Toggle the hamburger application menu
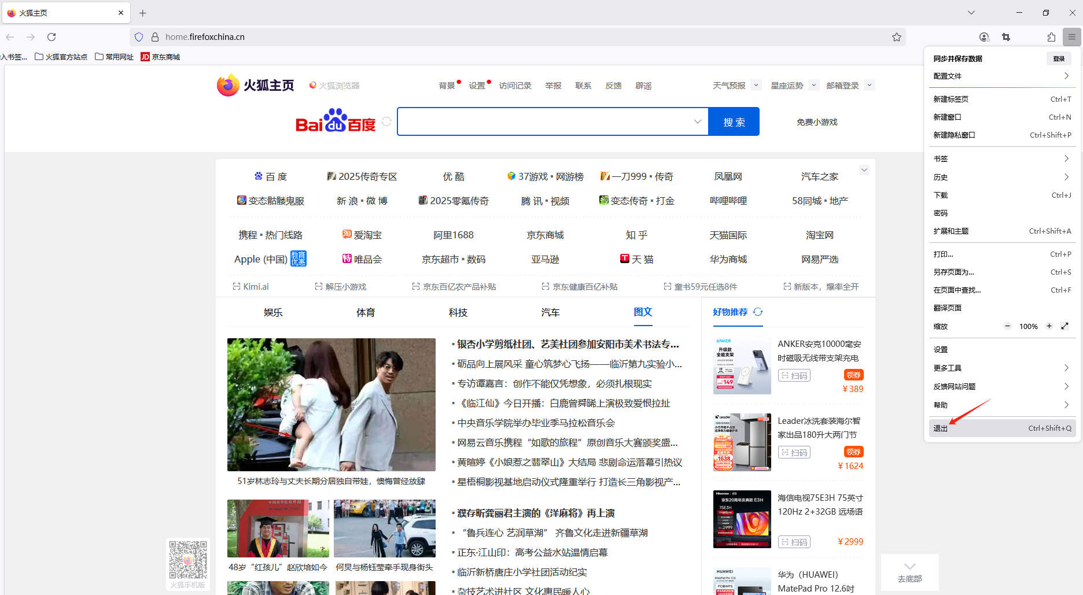This screenshot has height=595, width=1083. (x=1072, y=37)
